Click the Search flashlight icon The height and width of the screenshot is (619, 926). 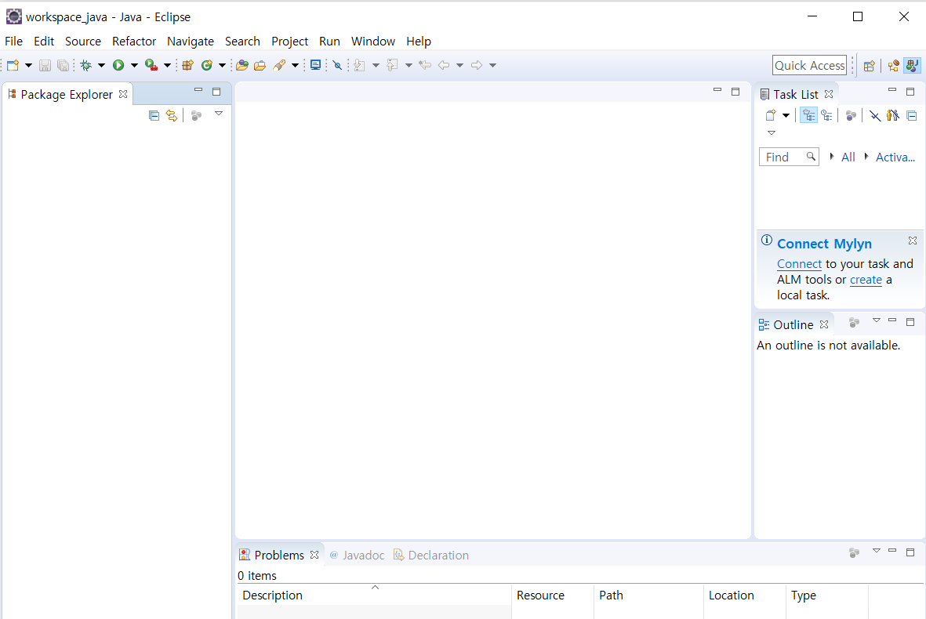pos(279,66)
